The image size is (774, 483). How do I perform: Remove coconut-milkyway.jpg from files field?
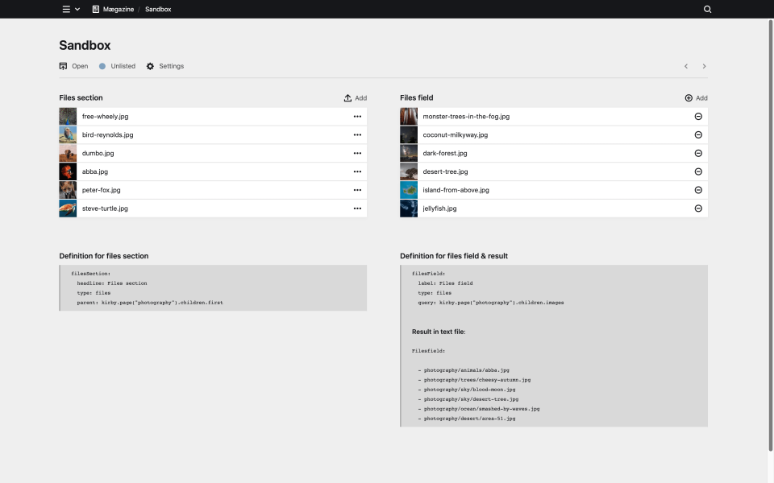click(698, 134)
